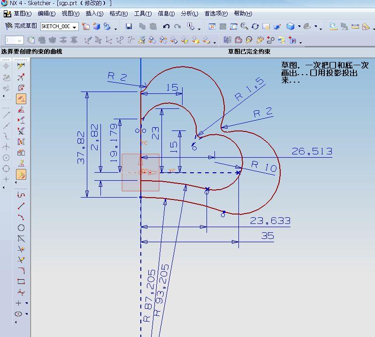Select the Fillet tool
375x337 pixels.
[21, 270]
